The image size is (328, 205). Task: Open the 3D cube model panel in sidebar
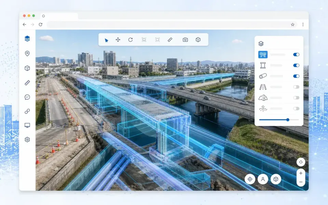(x=27, y=68)
